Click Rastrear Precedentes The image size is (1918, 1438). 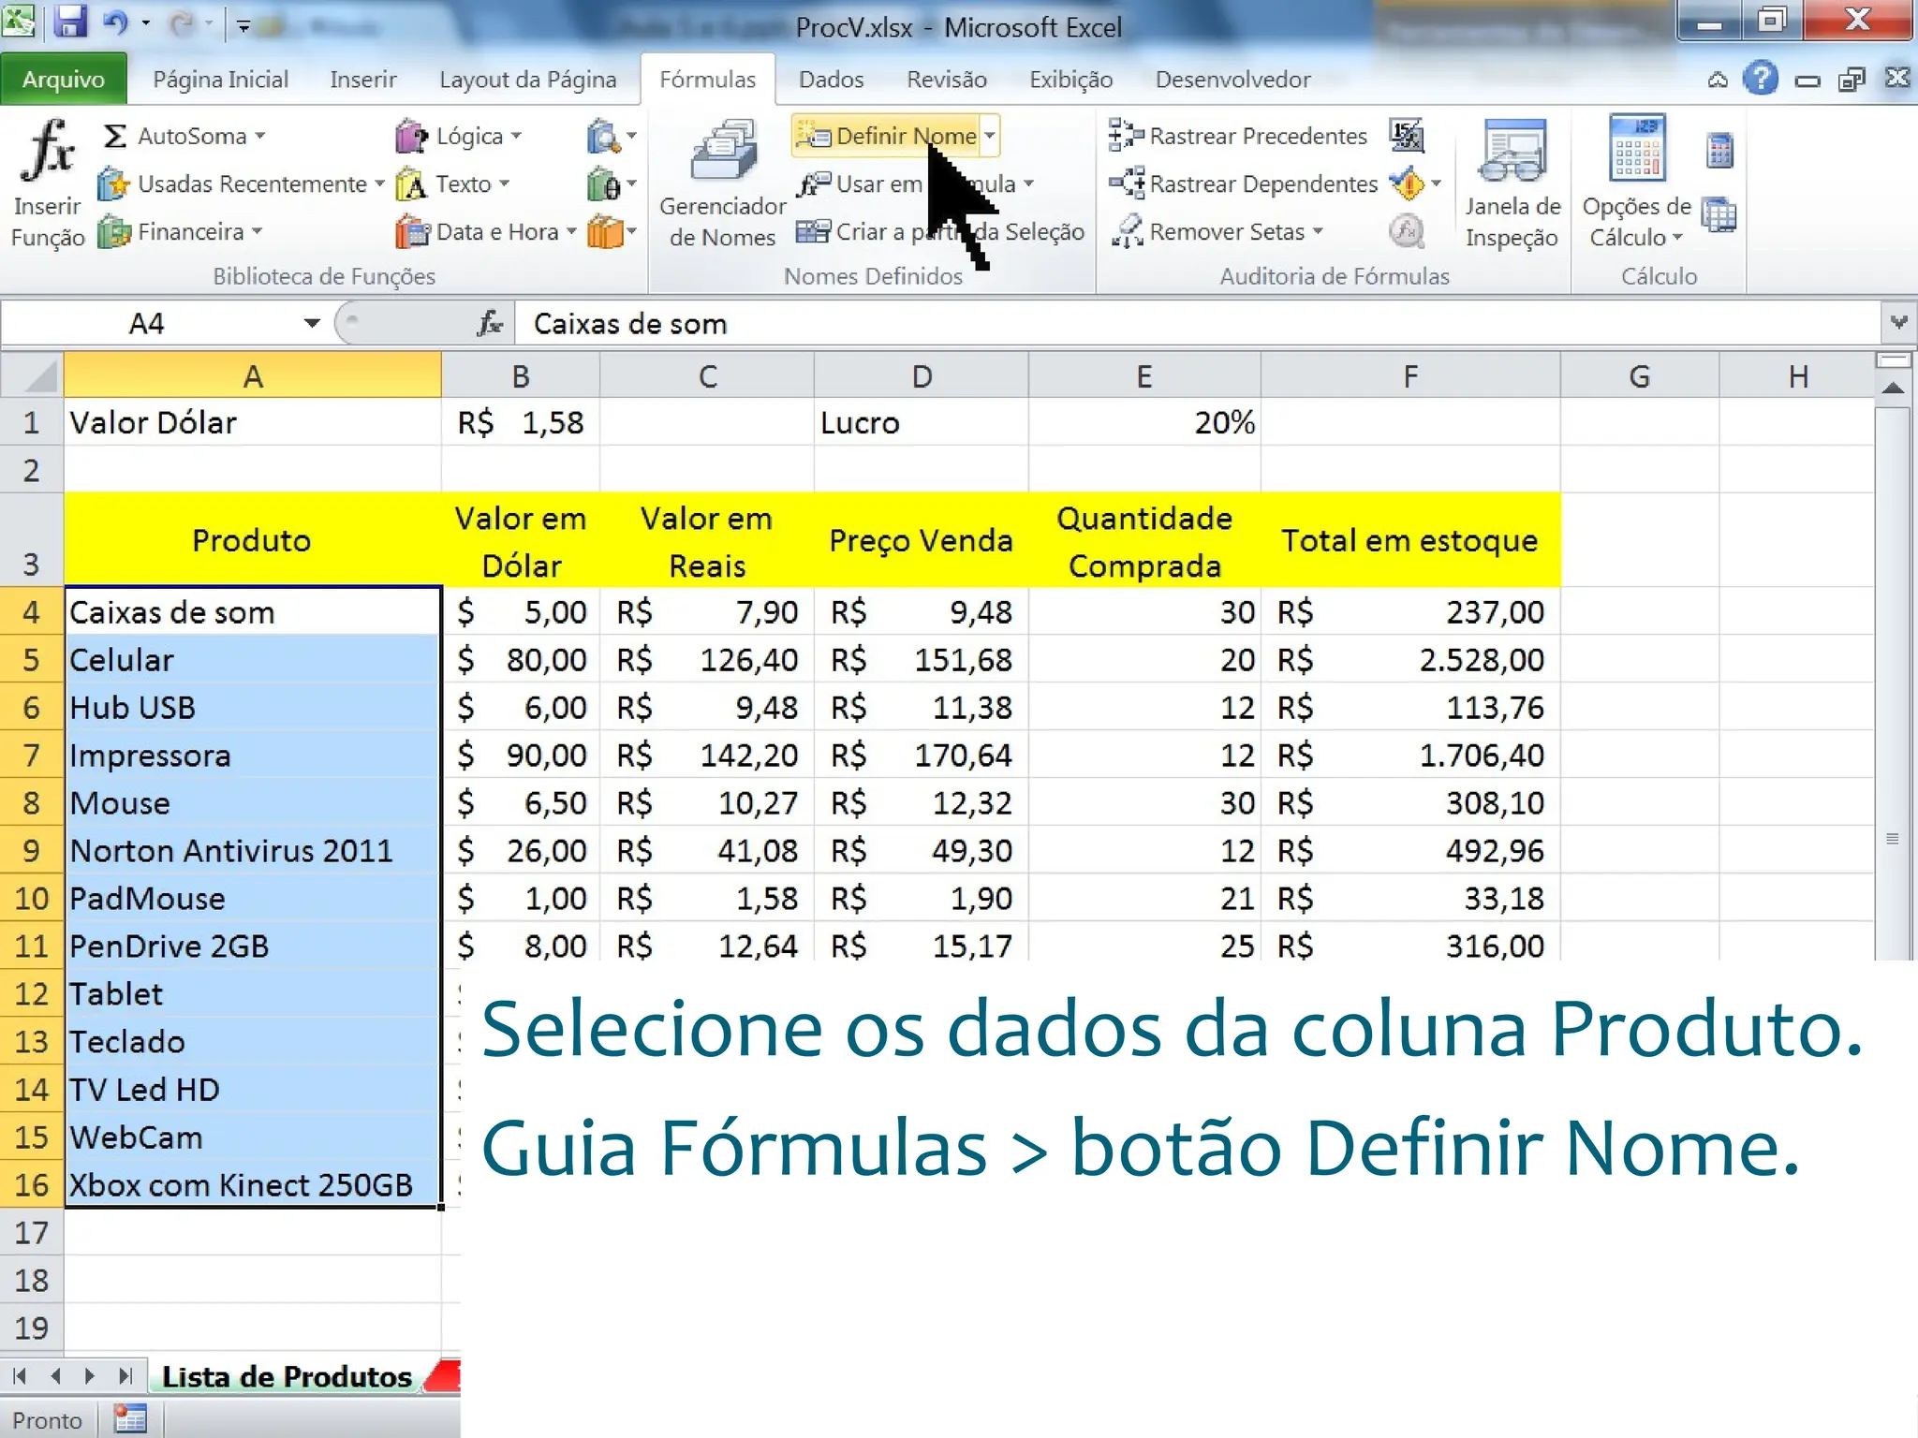click(1237, 137)
